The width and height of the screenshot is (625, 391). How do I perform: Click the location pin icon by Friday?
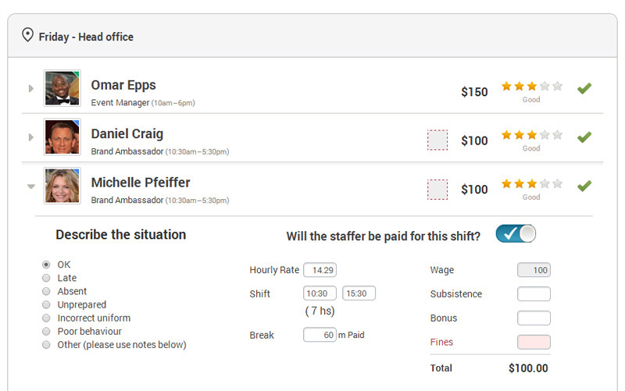tap(27, 35)
